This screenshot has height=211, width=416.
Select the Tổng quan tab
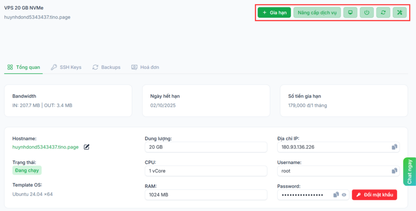pyautogui.click(x=24, y=67)
